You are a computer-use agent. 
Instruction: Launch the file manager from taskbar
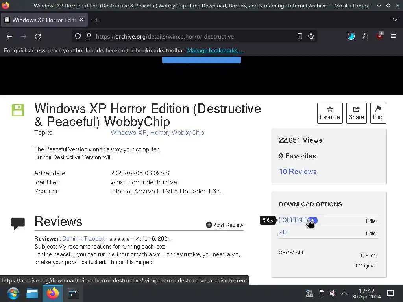coord(32,293)
